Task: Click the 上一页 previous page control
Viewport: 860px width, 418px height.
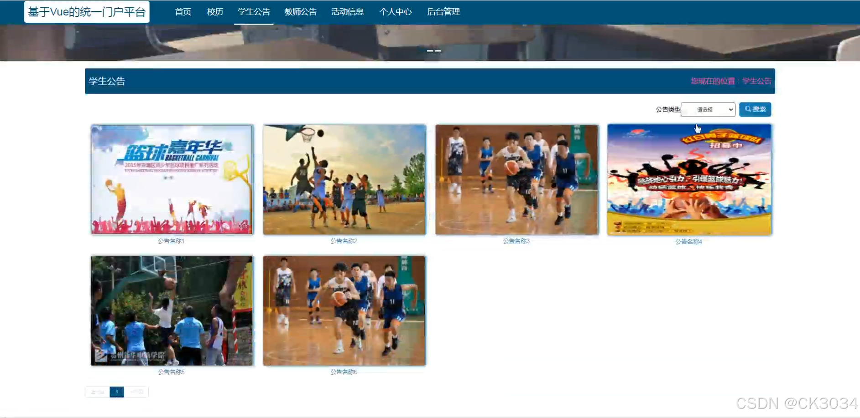Action: [x=97, y=391]
